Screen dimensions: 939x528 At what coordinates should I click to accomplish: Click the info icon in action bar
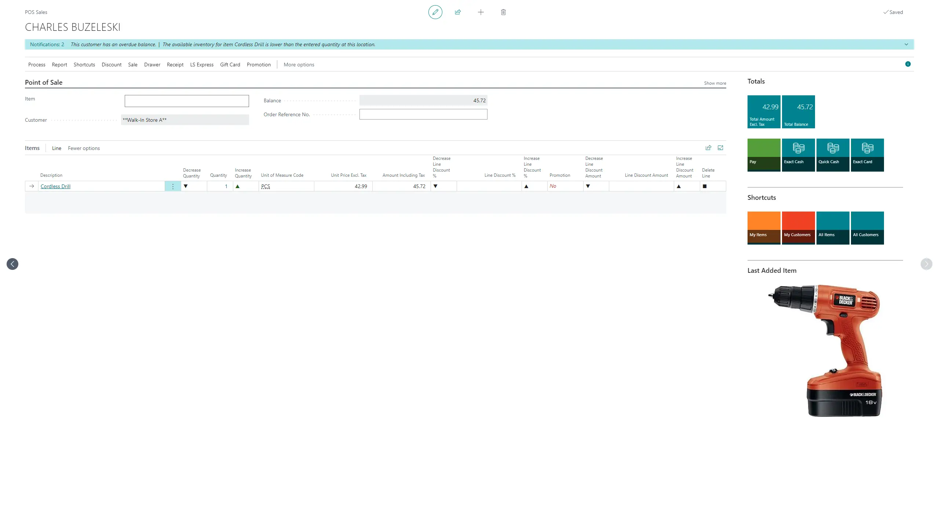(x=908, y=64)
